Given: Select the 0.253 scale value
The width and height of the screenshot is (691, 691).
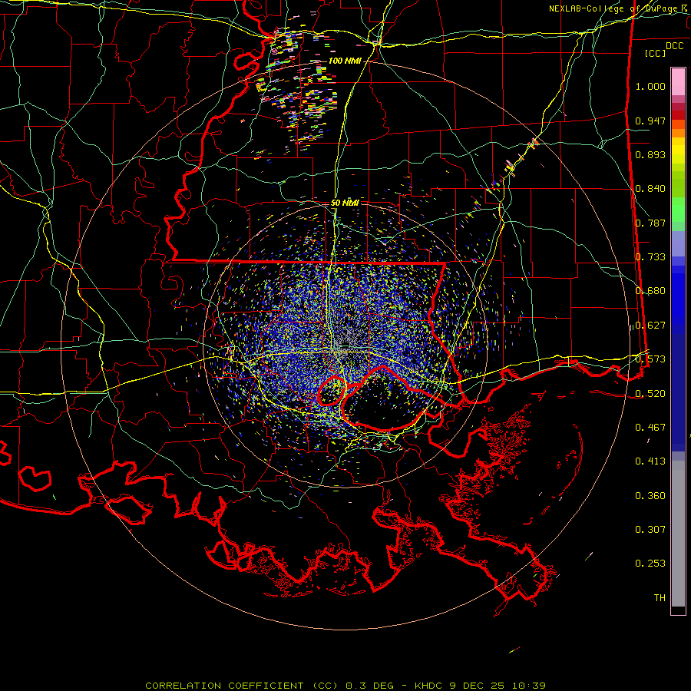Looking at the screenshot, I should [x=650, y=564].
